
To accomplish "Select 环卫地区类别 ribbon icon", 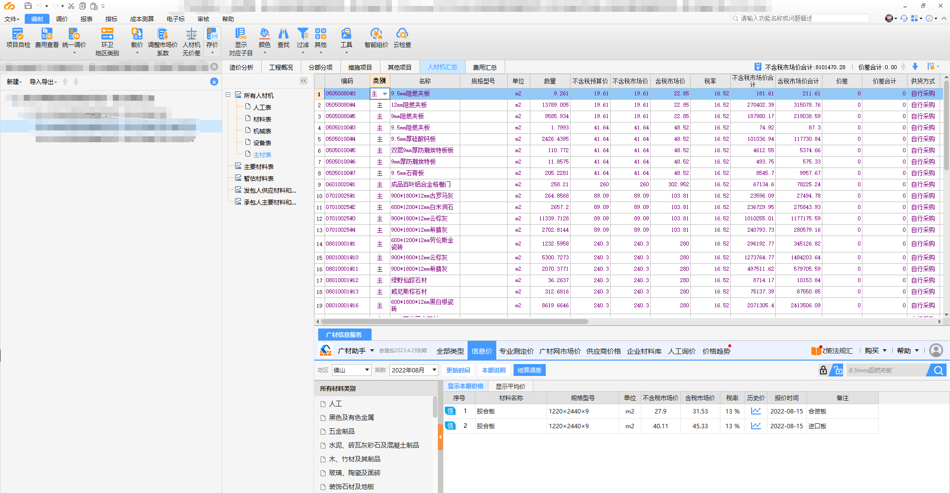I will (107, 34).
